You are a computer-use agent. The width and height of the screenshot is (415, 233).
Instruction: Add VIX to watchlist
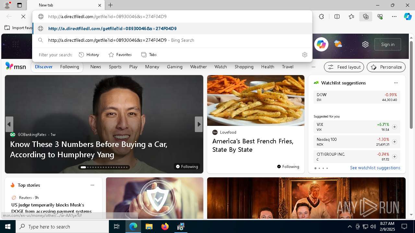395,127
